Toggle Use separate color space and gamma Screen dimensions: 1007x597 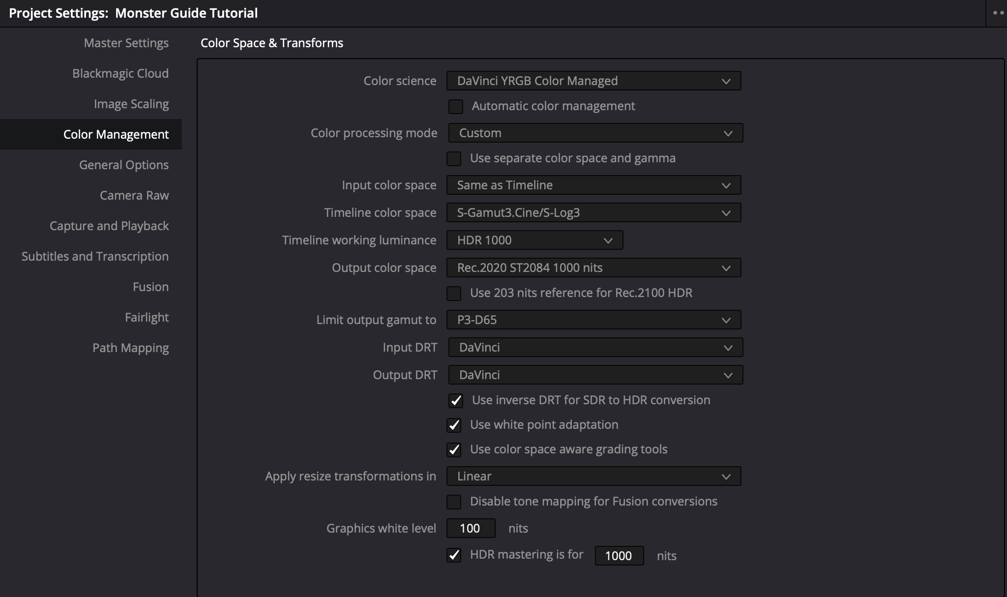click(454, 159)
